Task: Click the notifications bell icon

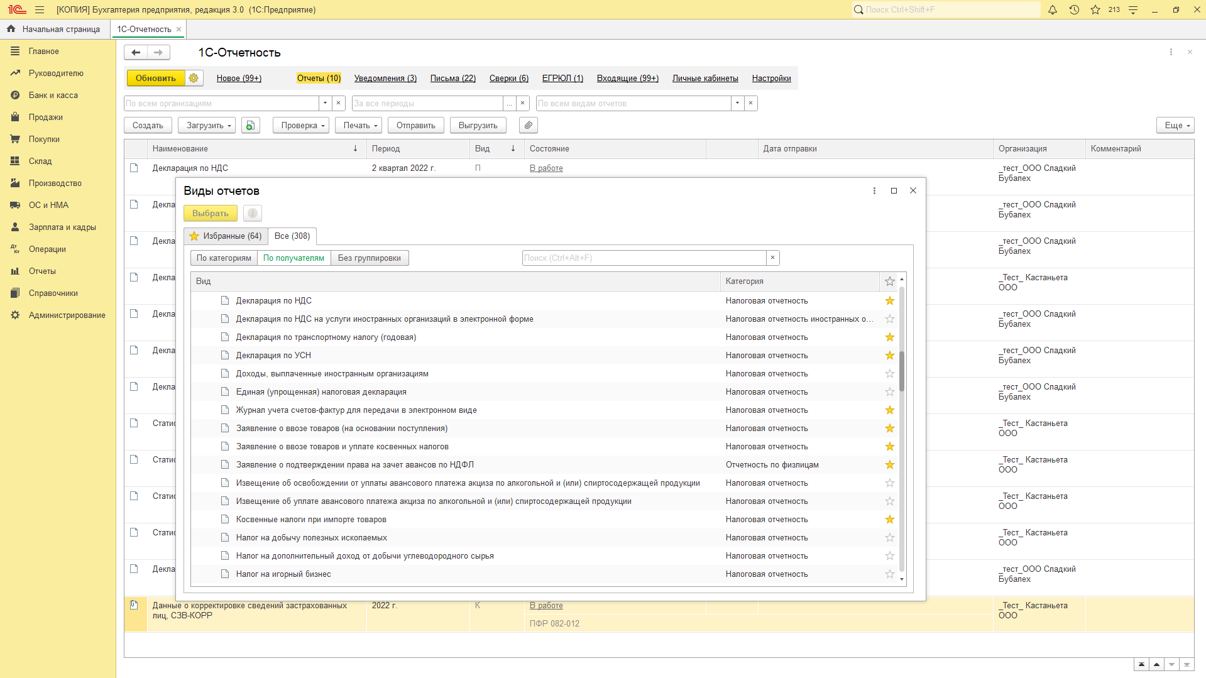Action: tap(1053, 10)
